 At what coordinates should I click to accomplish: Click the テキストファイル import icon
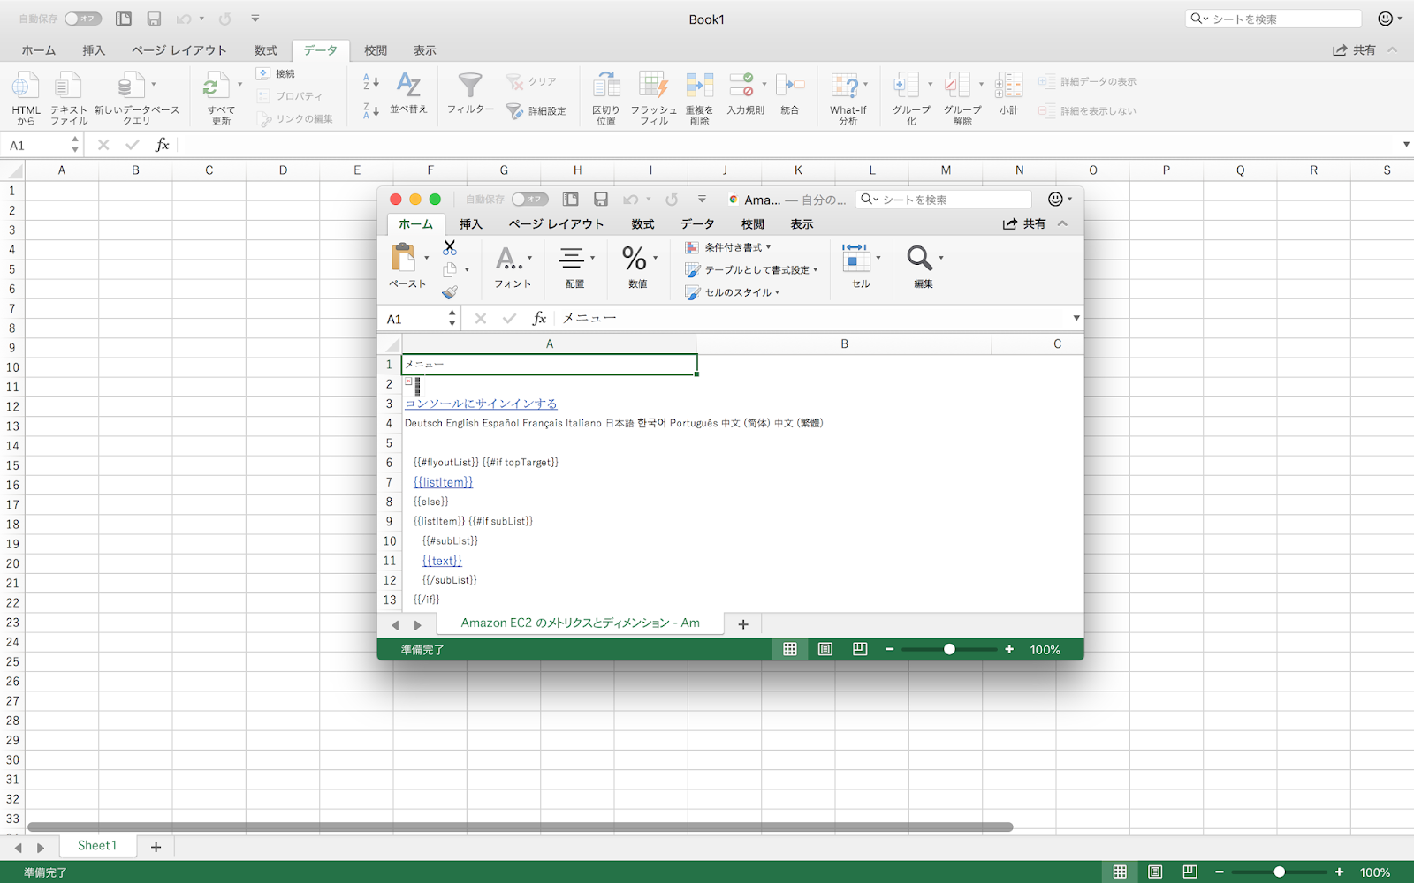pyautogui.click(x=67, y=87)
